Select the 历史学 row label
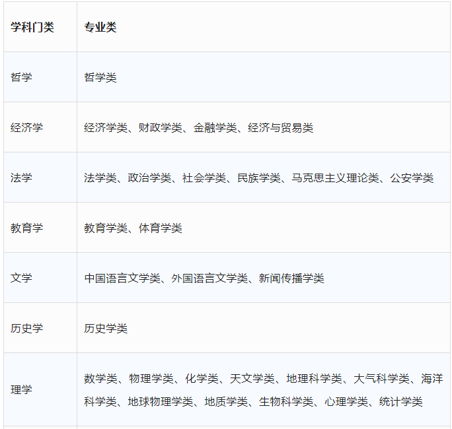Screen dimensions: 452x429 26,328
